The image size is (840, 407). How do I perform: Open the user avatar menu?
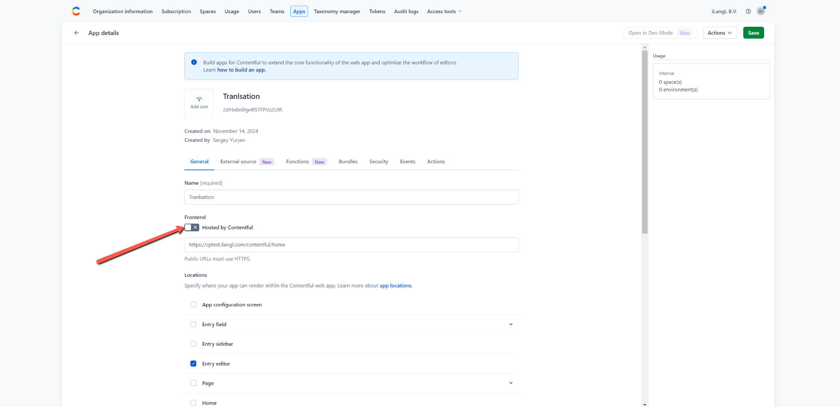coord(761,11)
